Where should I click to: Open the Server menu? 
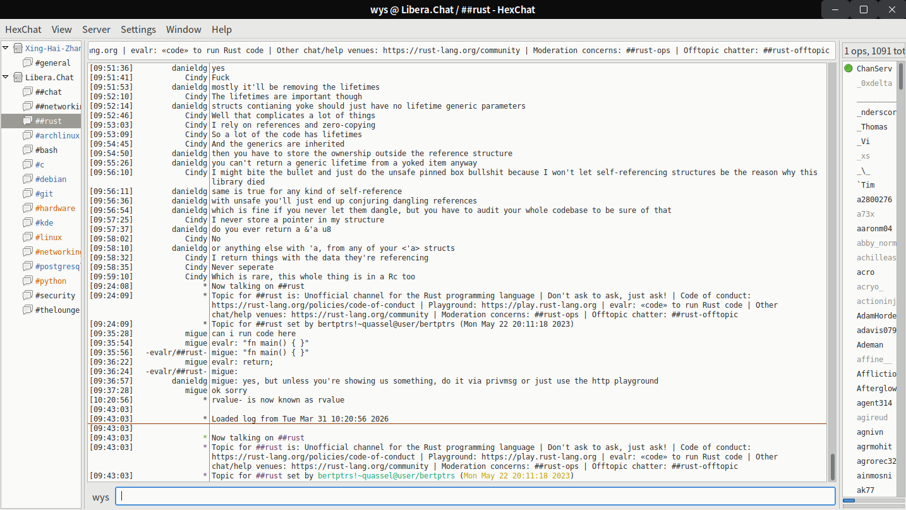click(96, 29)
